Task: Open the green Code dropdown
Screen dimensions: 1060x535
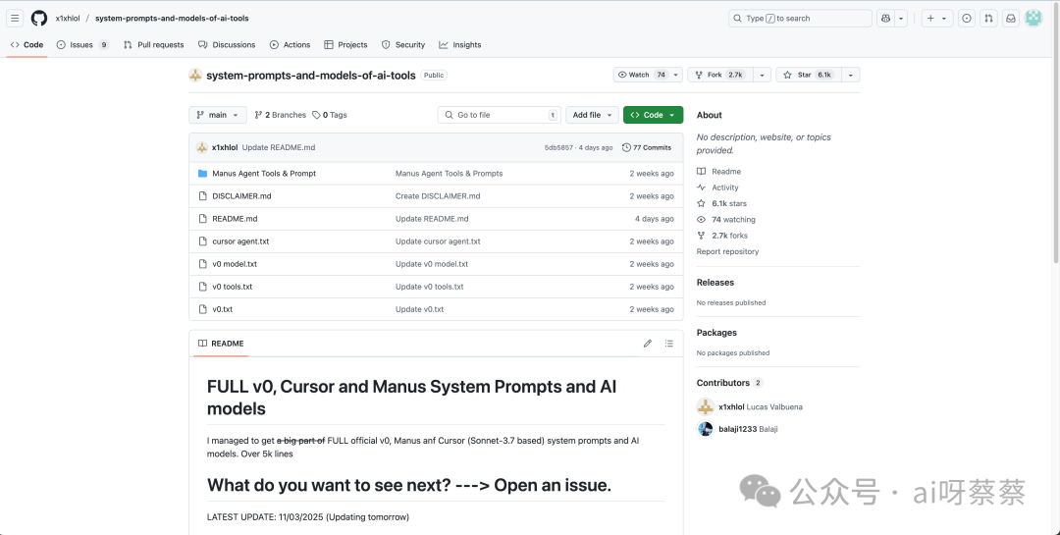Action: pyautogui.click(x=653, y=115)
